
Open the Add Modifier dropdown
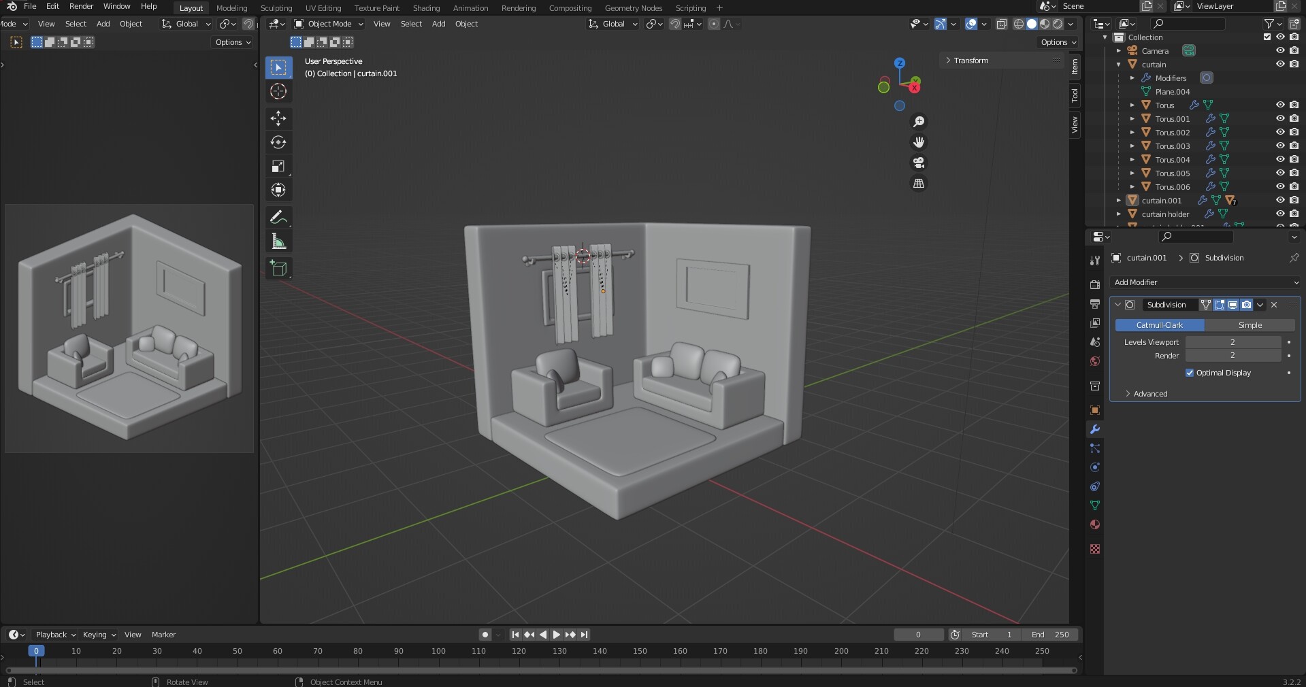point(1205,282)
